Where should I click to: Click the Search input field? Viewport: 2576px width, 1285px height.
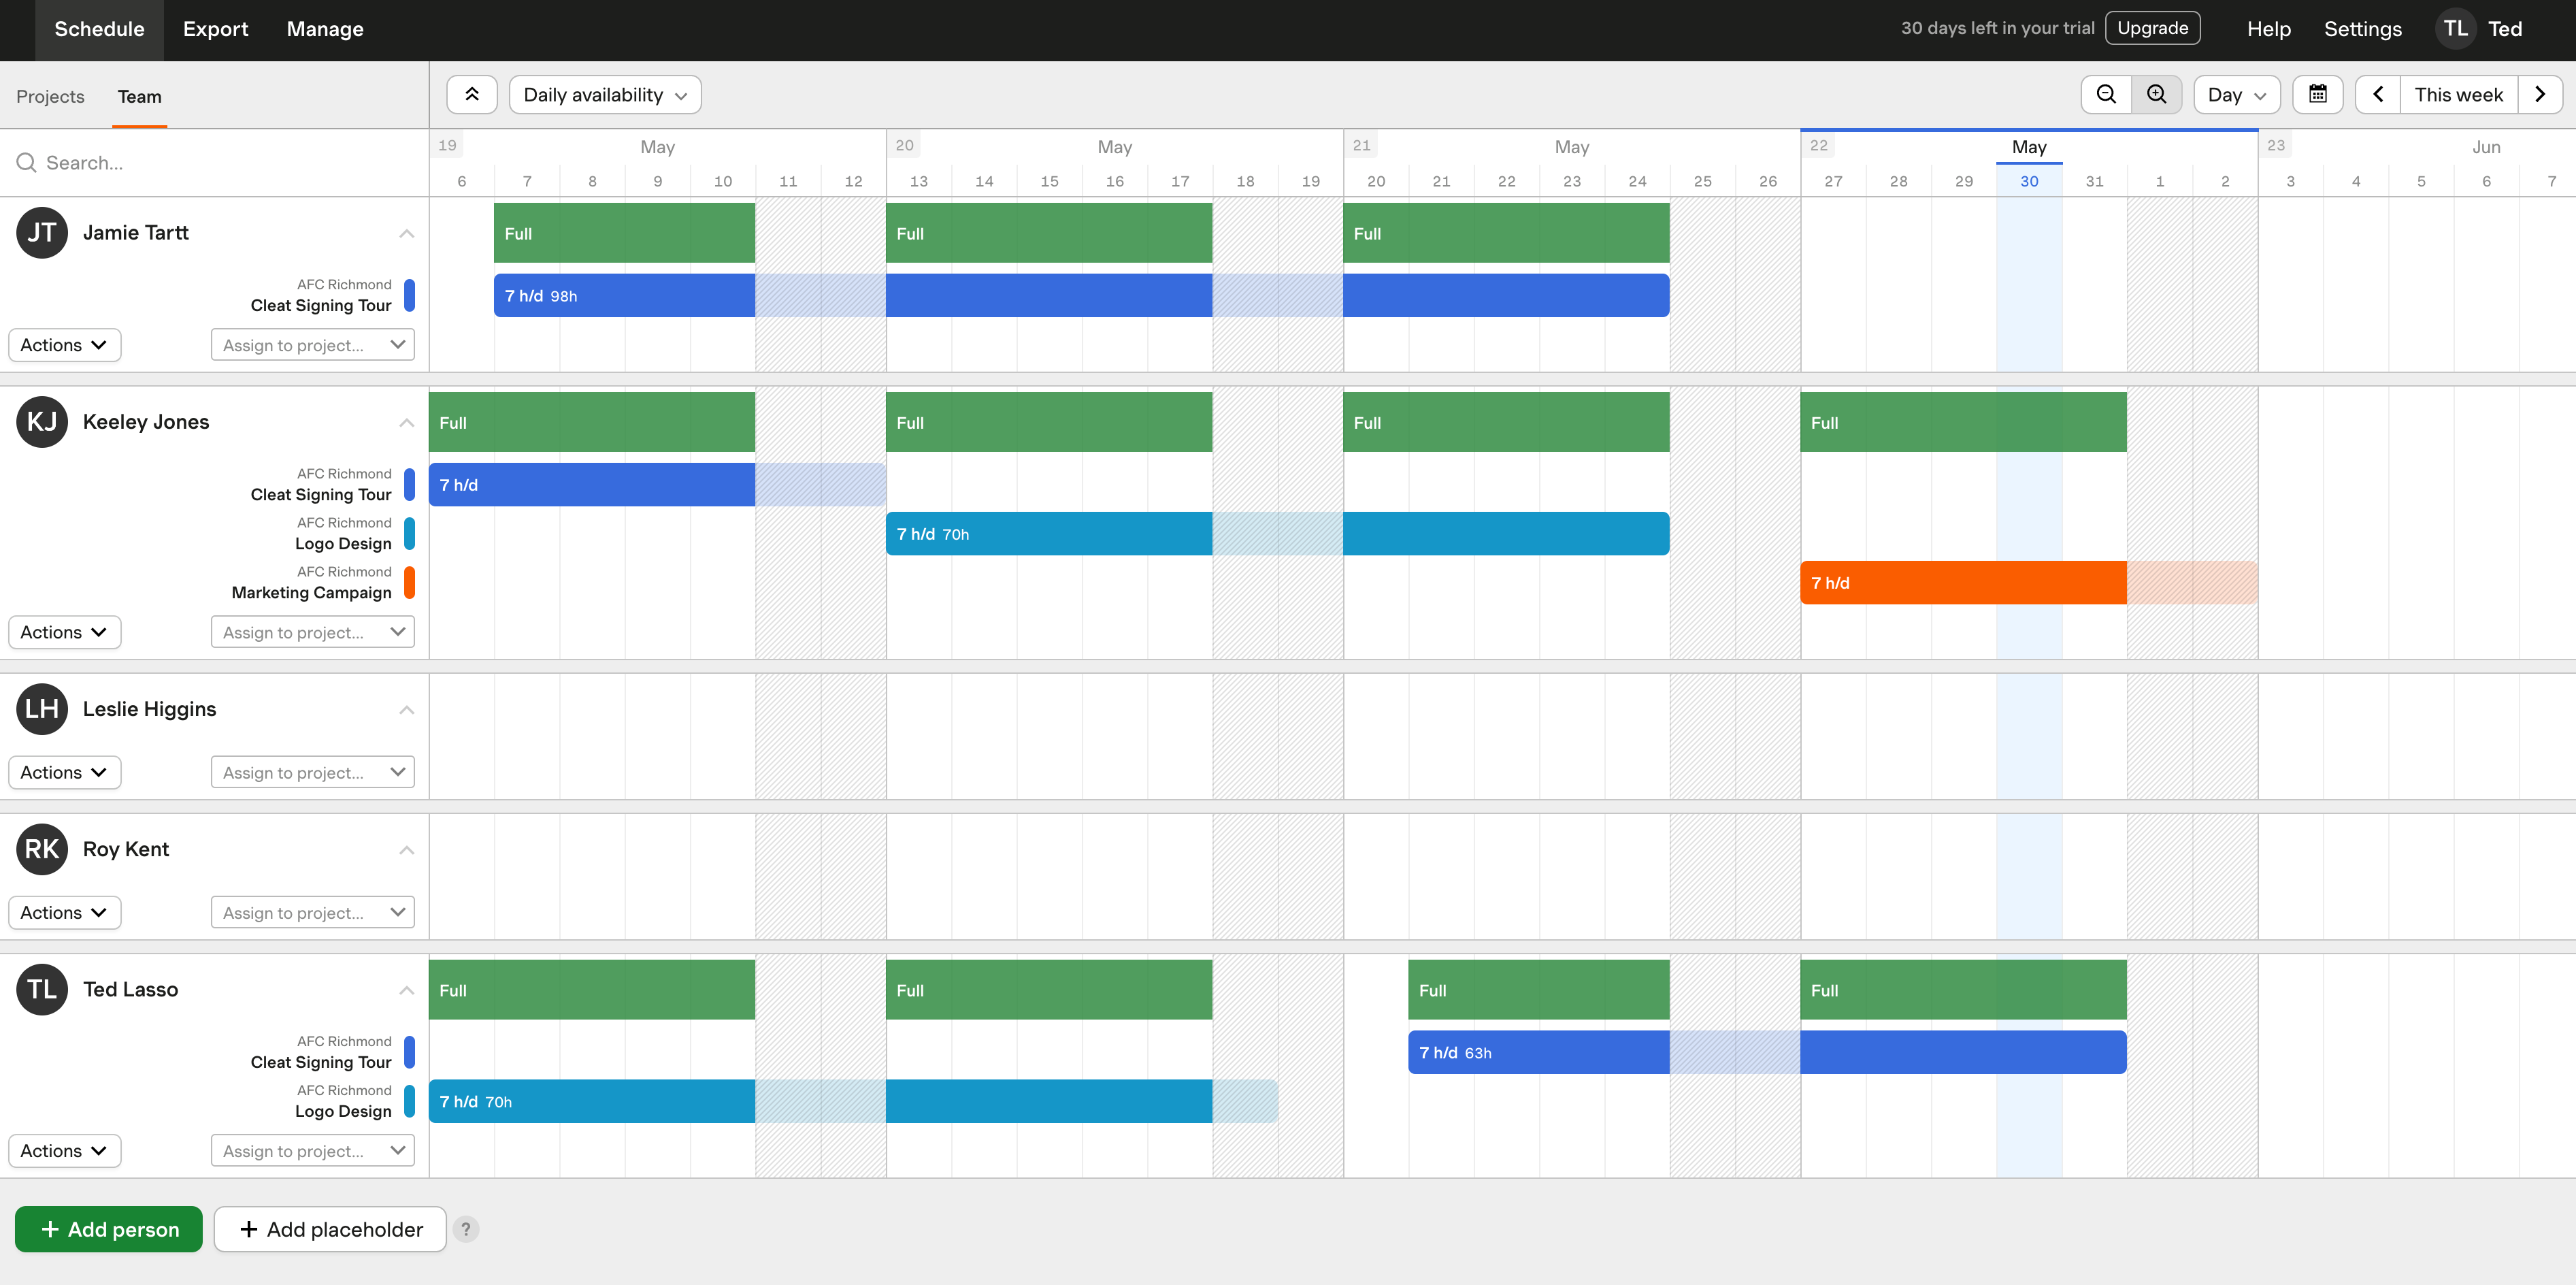[214, 163]
